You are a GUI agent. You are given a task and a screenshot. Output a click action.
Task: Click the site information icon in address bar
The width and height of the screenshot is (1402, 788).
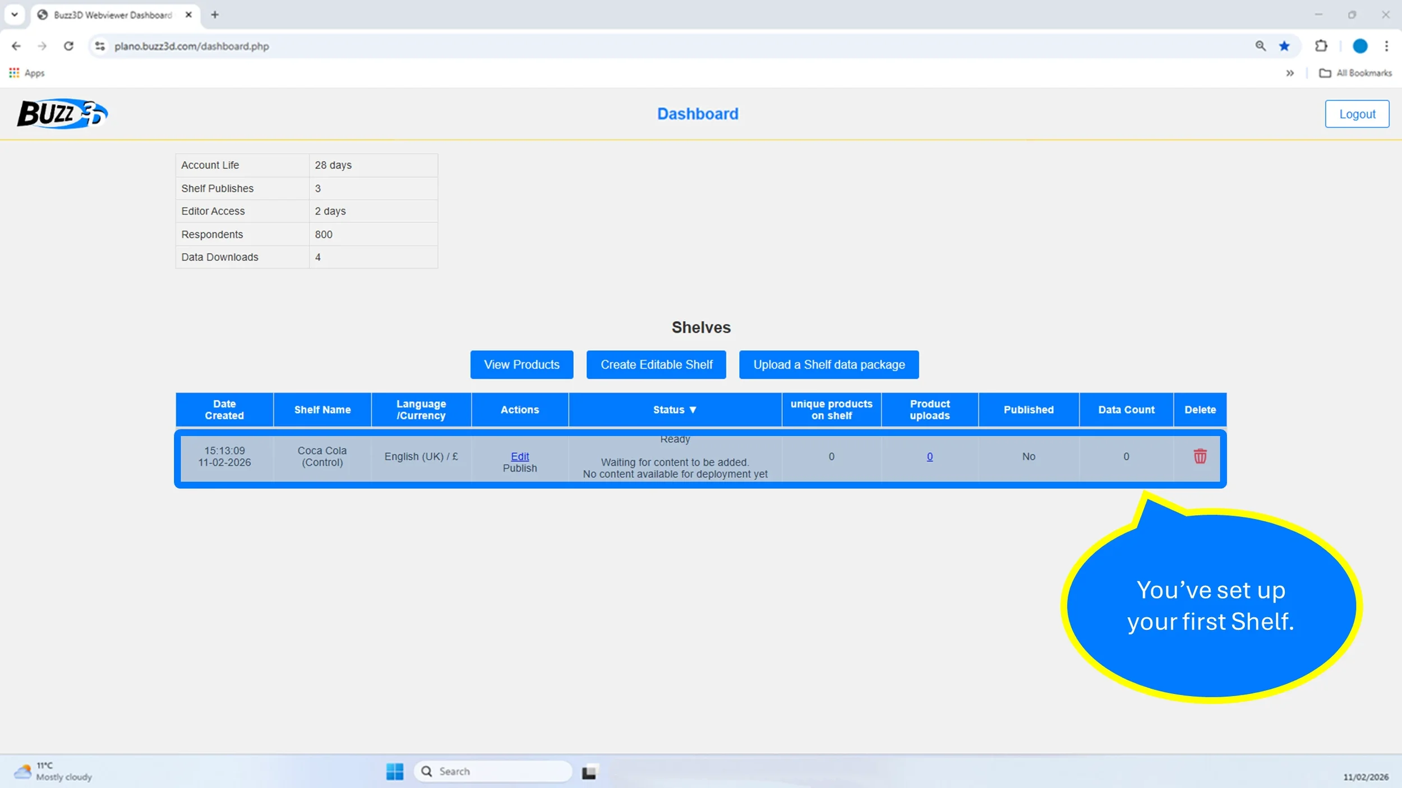click(100, 46)
